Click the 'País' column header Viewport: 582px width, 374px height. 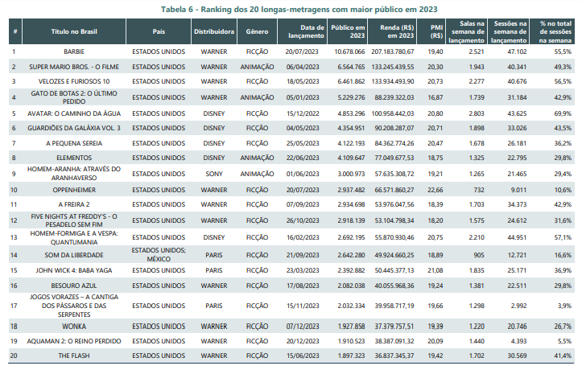(159, 31)
